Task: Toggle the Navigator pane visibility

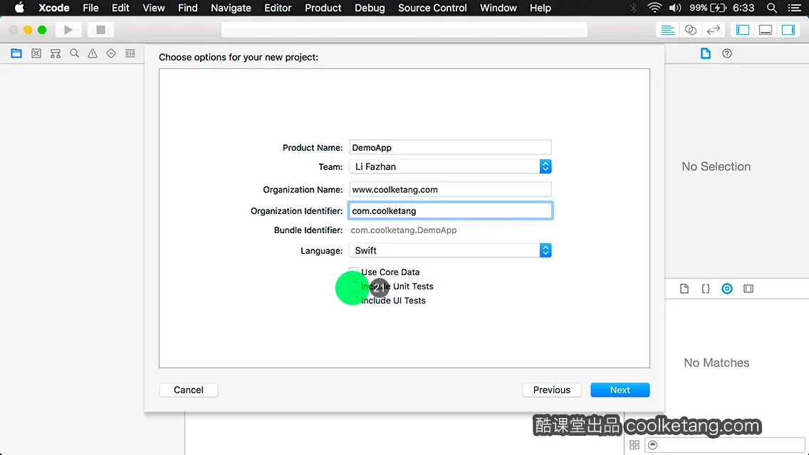Action: 743,30
